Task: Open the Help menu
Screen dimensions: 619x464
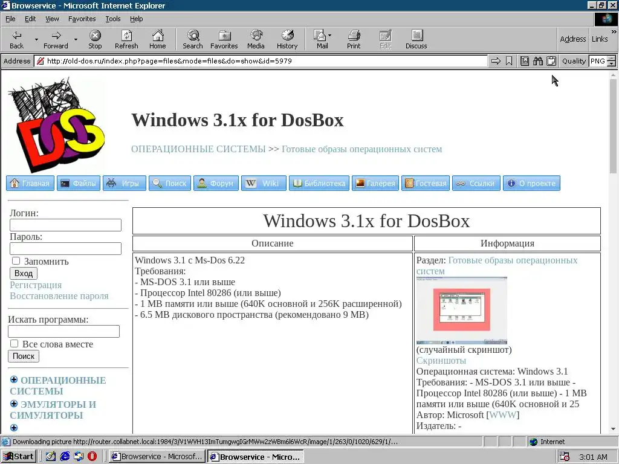Action: point(136,19)
